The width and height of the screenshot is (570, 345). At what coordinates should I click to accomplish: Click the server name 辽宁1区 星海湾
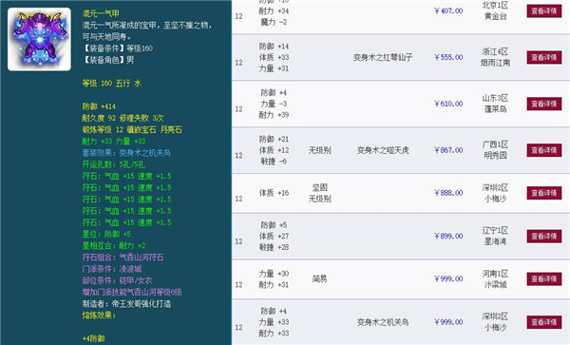click(495, 236)
